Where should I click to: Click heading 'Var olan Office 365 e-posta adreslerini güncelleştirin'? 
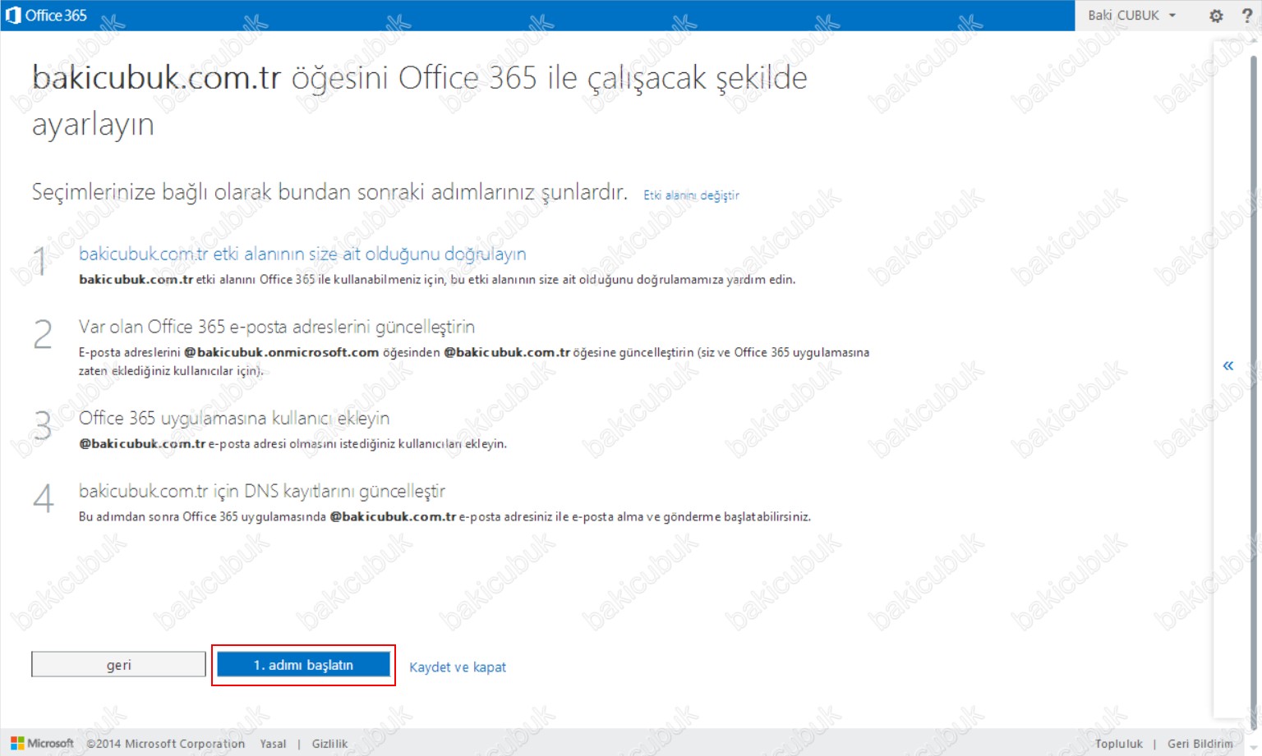click(277, 327)
